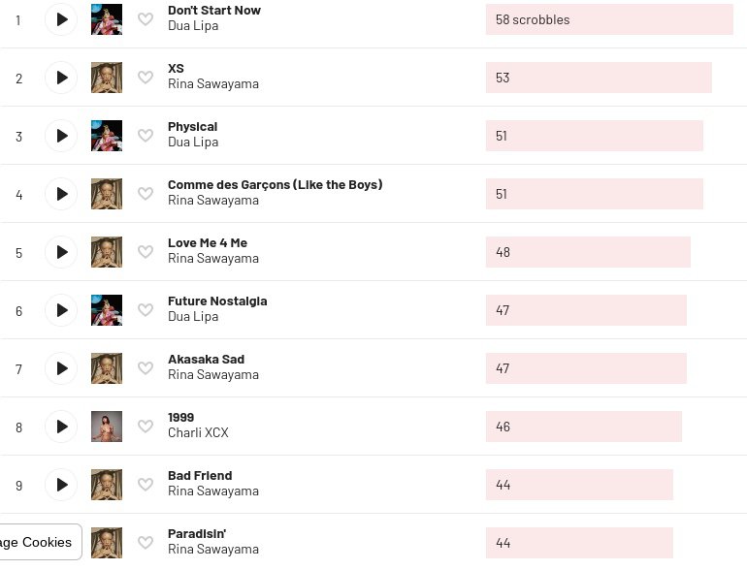The height and width of the screenshot is (570, 747).
Task: Play the Physical track
Action: pos(61,136)
